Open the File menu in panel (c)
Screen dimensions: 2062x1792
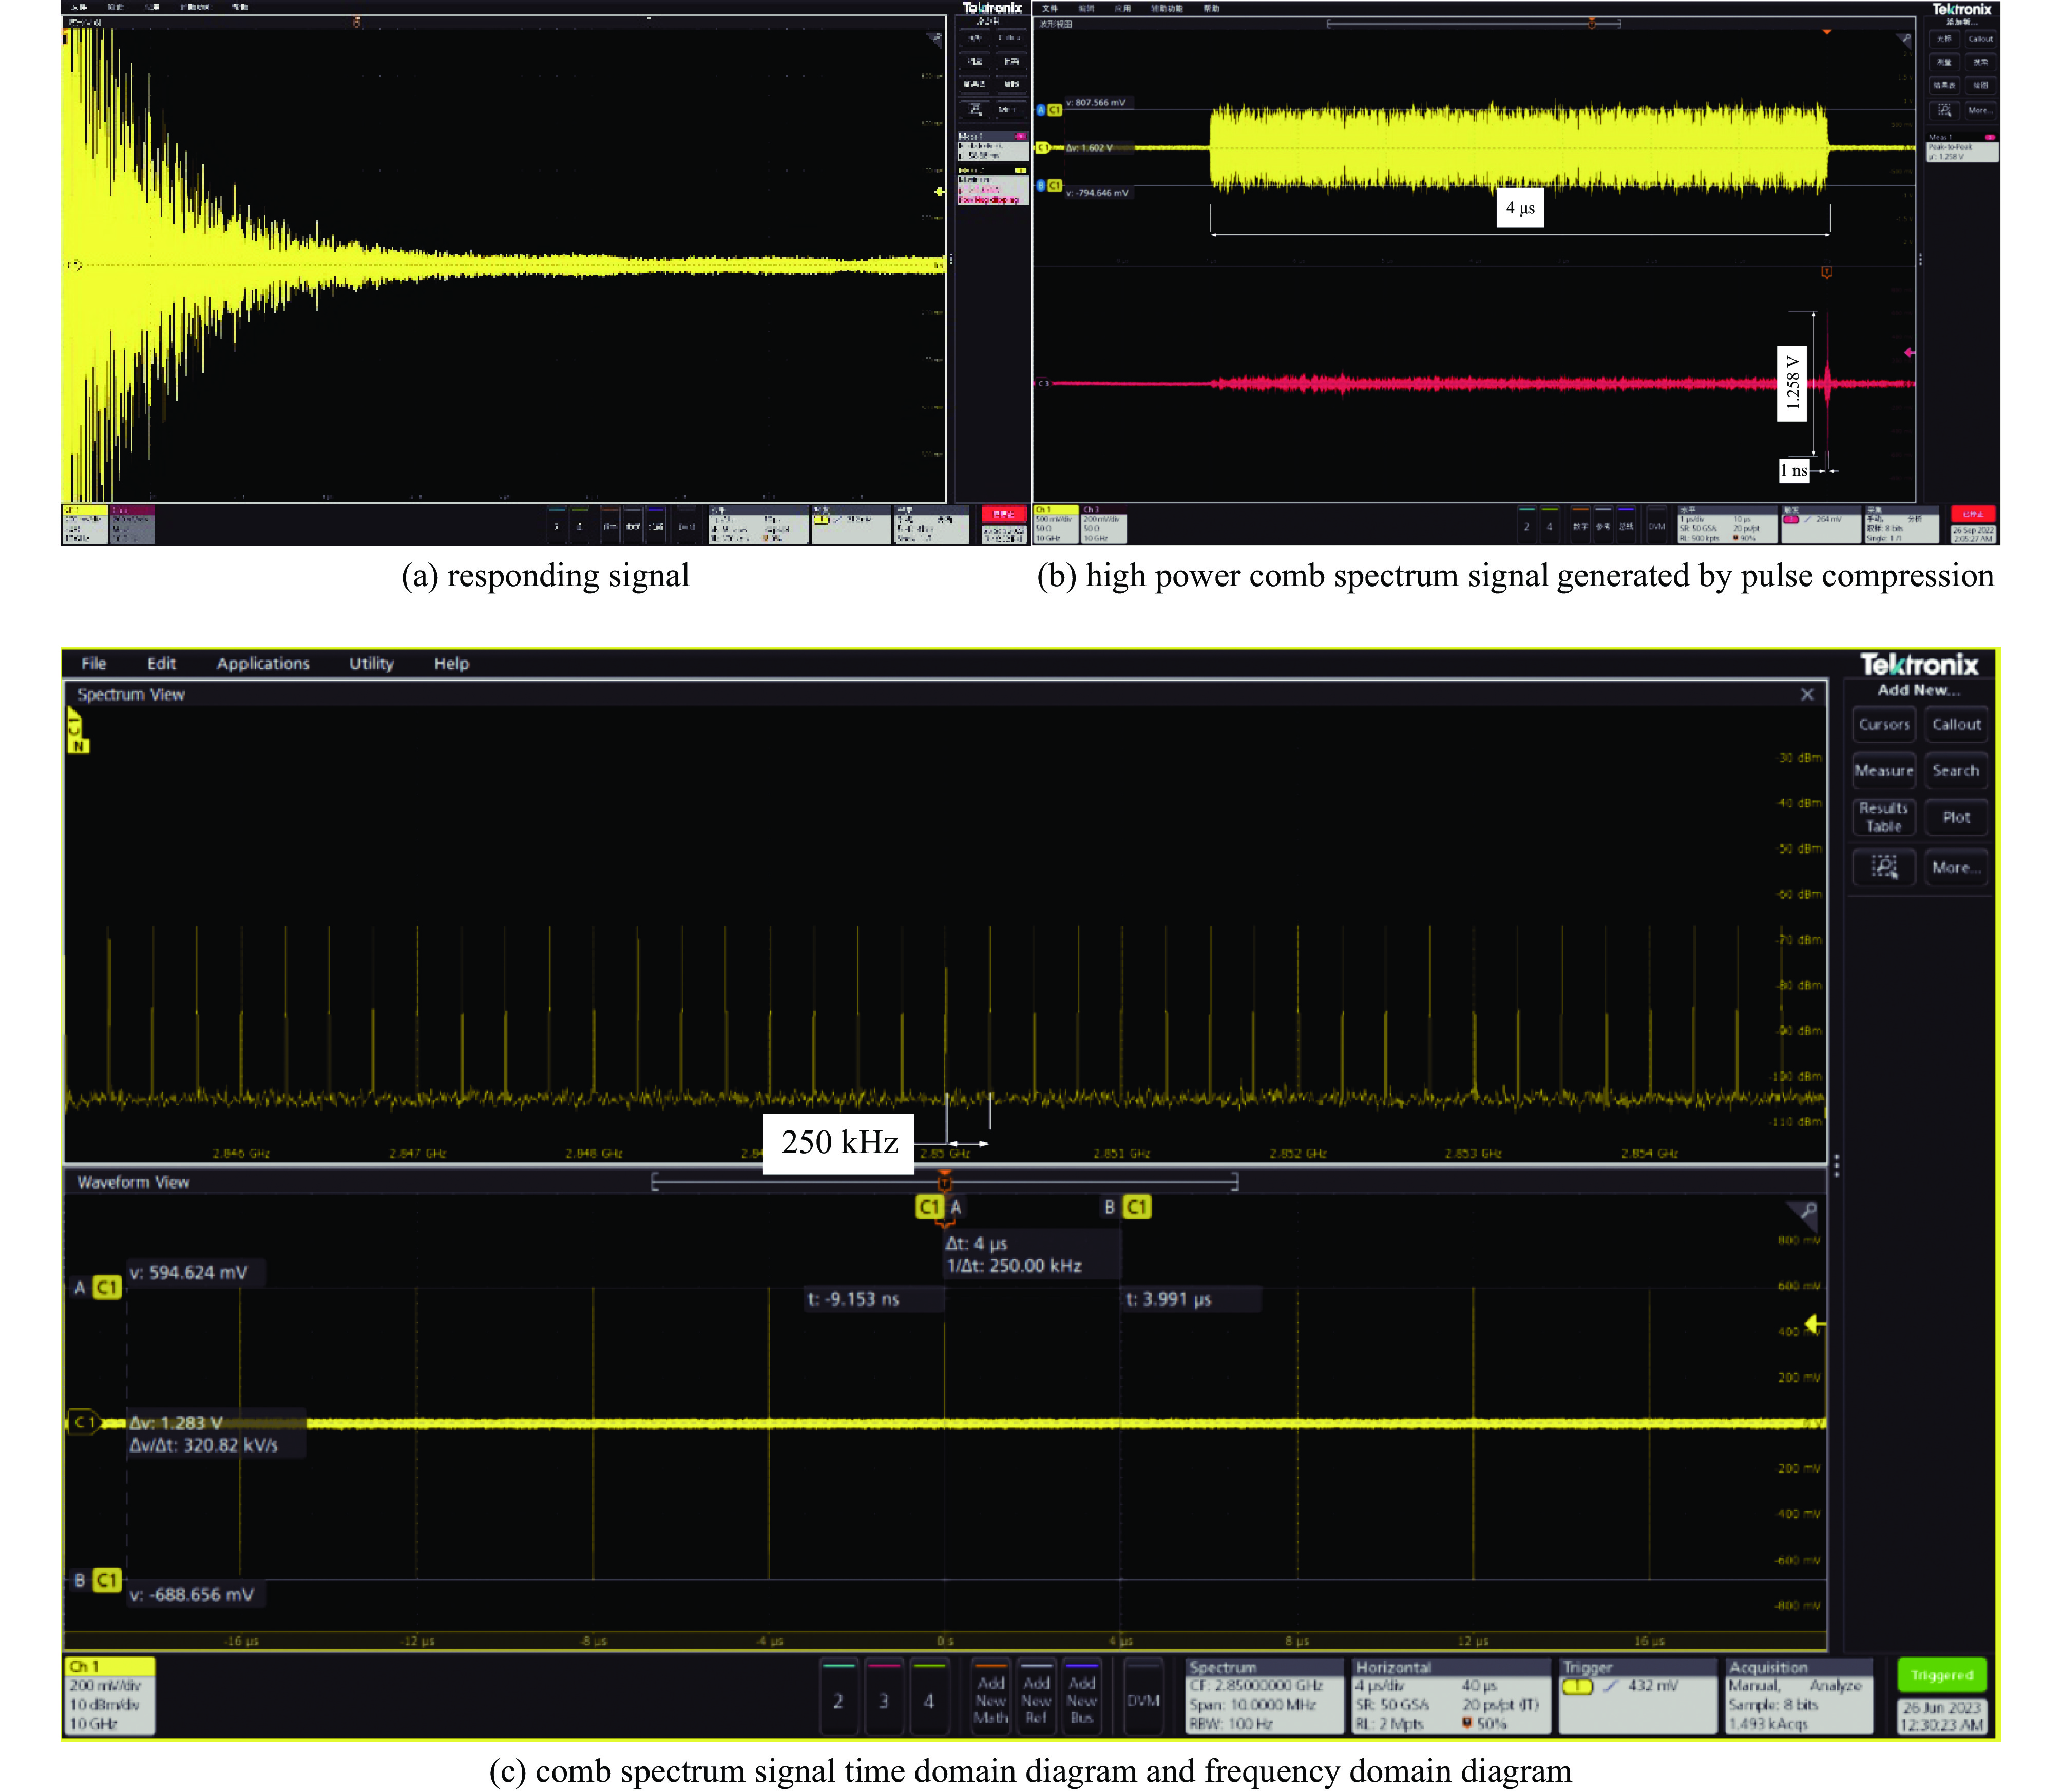tap(93, 663)
